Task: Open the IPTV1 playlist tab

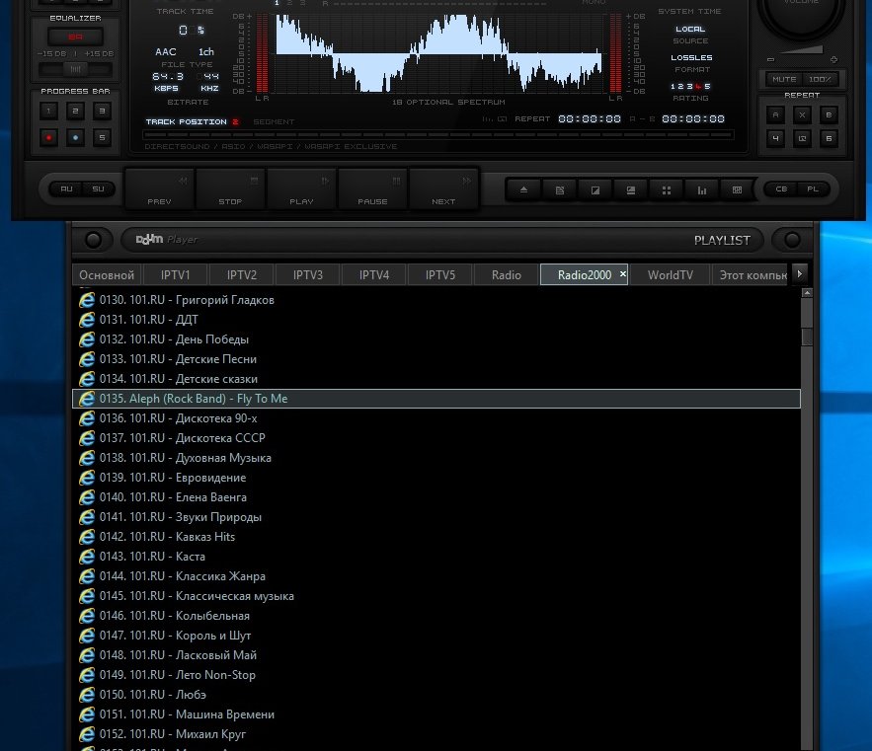Action: (175, 275)
